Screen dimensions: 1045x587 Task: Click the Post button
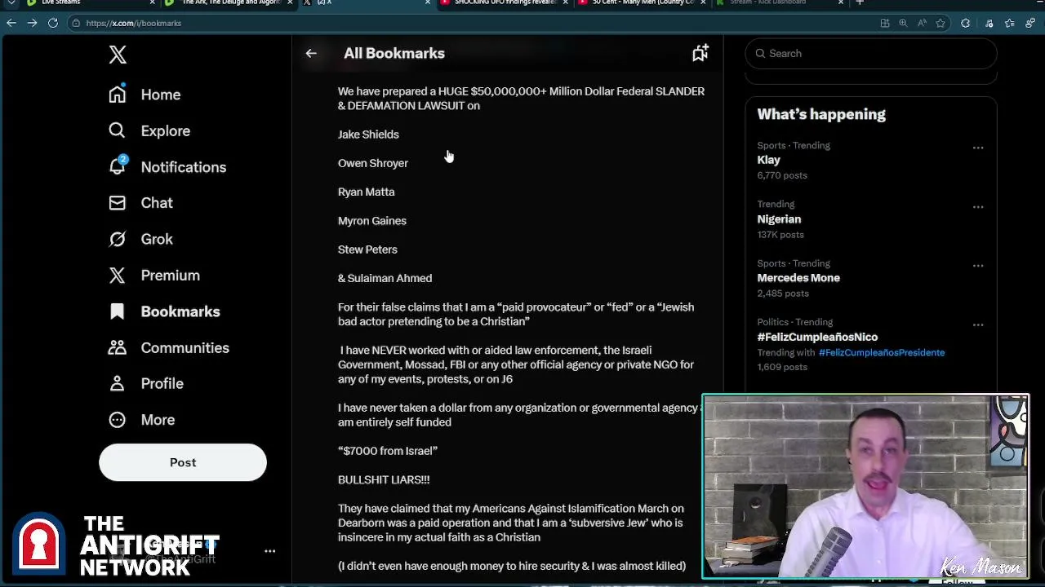[183, 462]
